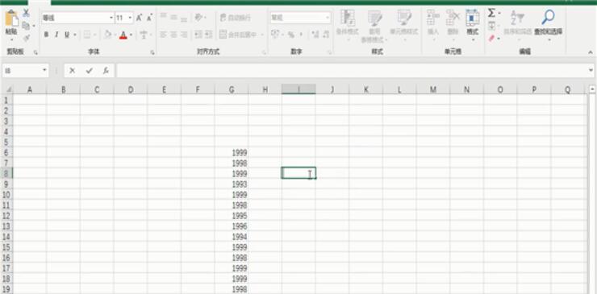Cancel the formula entry with X
Image resolution: width=597 pixels, height=294 pixels.
72,70
